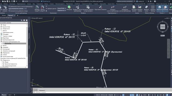Select Напорные трубопроводные сети tree item

click(x=11, y=42)
